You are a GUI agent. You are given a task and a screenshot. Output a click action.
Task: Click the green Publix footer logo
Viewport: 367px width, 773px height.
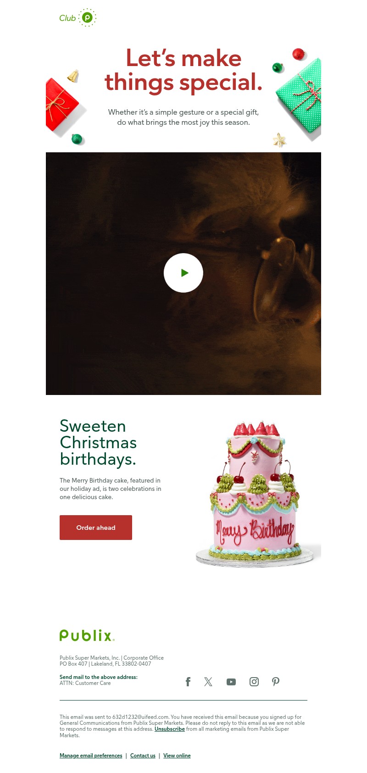coord(87,635)
